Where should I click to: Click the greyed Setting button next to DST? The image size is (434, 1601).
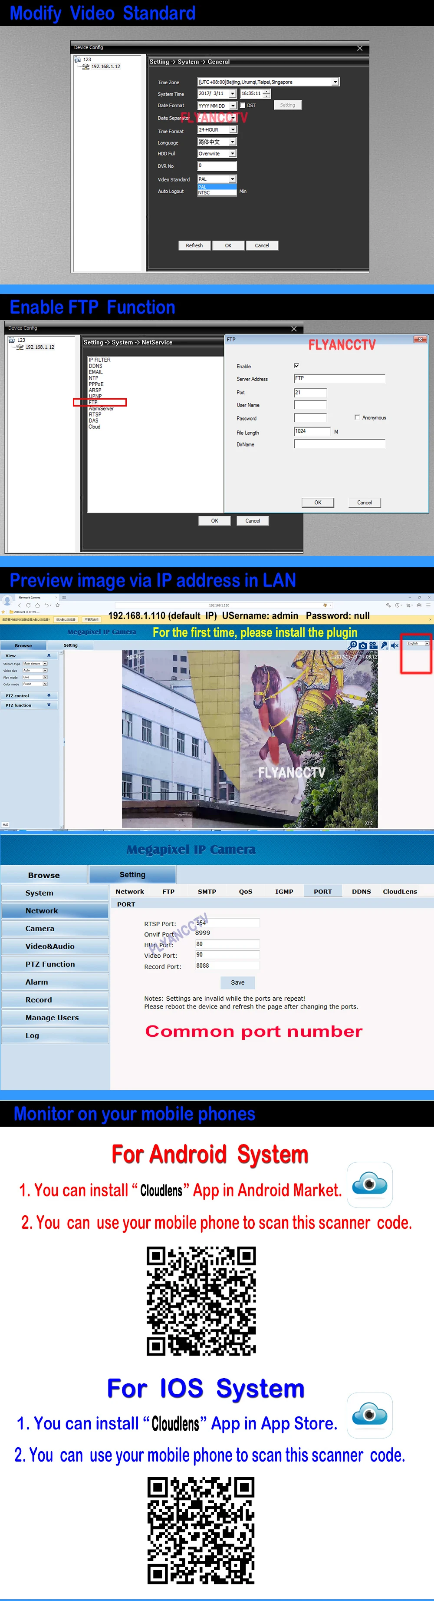(287, 105)
